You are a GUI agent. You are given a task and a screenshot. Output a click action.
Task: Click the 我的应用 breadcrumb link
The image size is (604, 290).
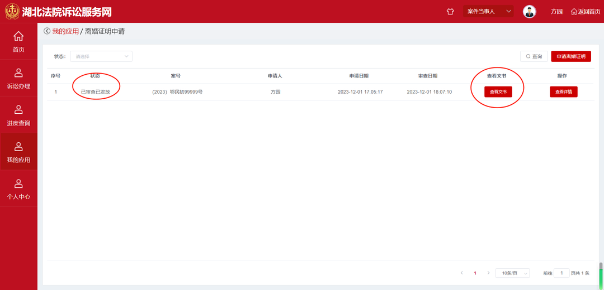click(65, 31)
